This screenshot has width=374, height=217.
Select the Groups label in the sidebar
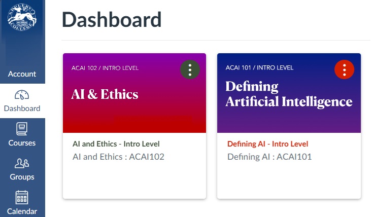(x=22, y=177)
